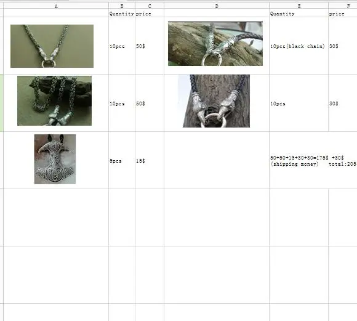Click the Quantity header cell in column E
Image resolution: width=357 pixels, height=321 pixels.
[299, 14]
